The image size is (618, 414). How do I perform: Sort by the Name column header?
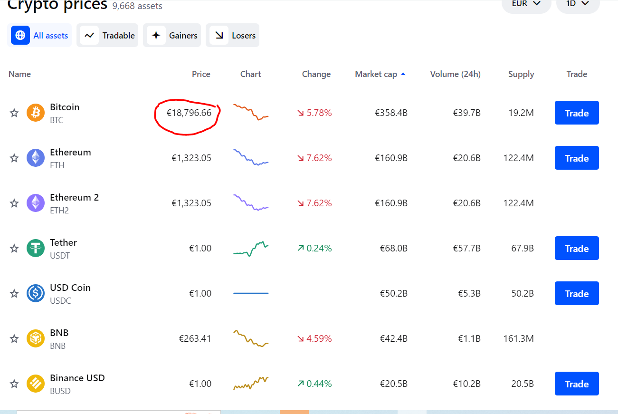pyautogui.click(x=19, y=74)
